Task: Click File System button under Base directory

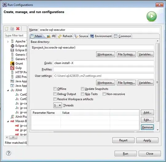Action: pyautogui.click(x=126, y=55)
